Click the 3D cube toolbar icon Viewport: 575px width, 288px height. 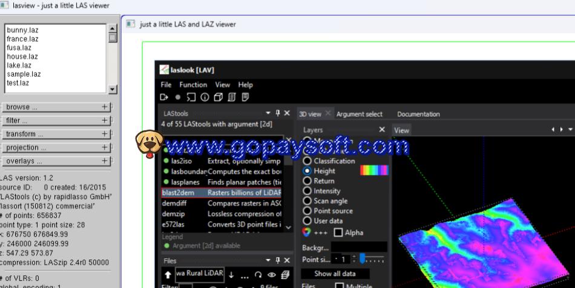(x=218, y=97)
